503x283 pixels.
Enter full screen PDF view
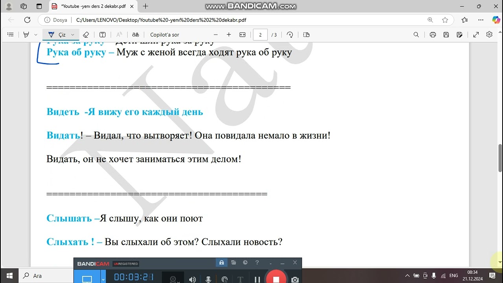point(476,35)
